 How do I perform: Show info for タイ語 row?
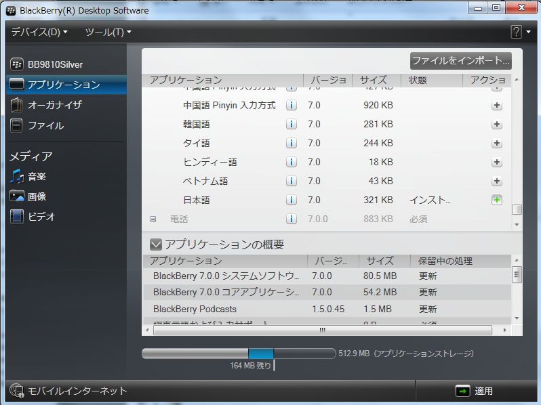pyautogui.click(x=292, y=143)
